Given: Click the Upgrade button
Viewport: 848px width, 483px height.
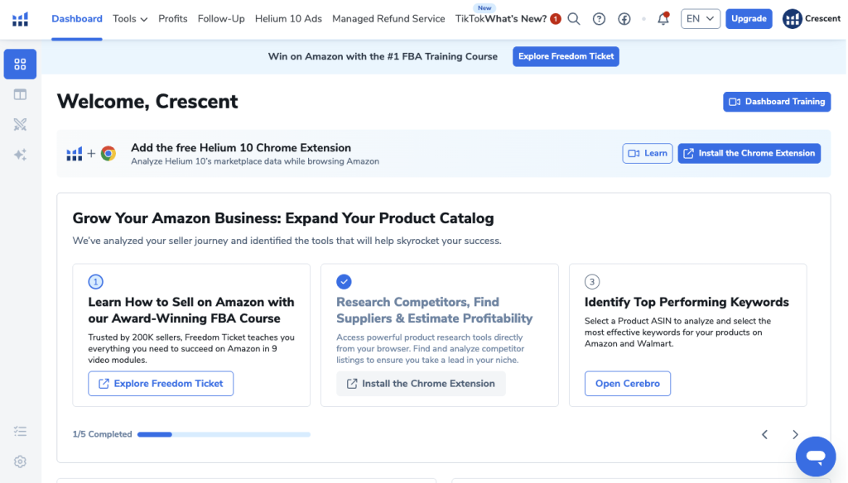Looking at the screenshot, I should [x=749, y=19].
